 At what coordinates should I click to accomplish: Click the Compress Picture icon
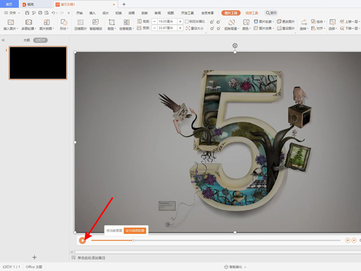79,22
